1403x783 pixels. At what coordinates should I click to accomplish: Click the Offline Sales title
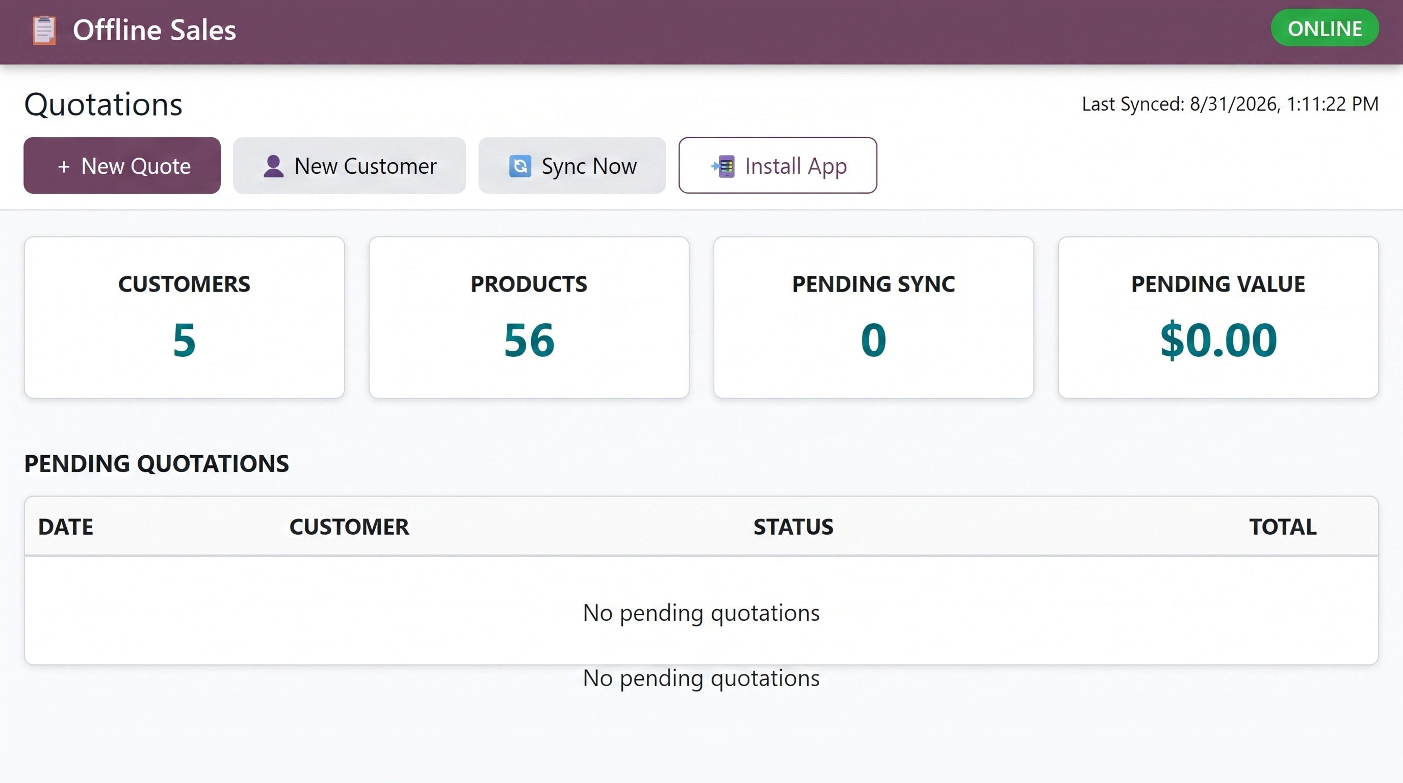[154, 30]
